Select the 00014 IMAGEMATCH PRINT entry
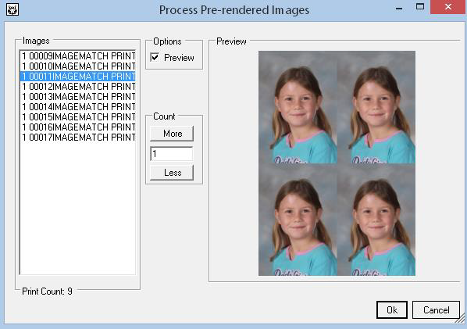Image resolution: width=467 pixels, height=329 pixels. tap(78, 107)
